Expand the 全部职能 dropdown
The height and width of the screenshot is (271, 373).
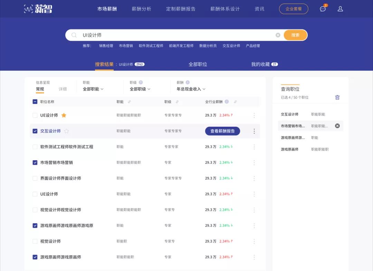coord(93,89)
